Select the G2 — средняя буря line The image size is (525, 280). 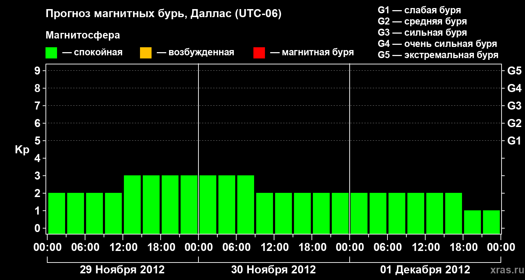pyautogui.click(x=422, y=21)
